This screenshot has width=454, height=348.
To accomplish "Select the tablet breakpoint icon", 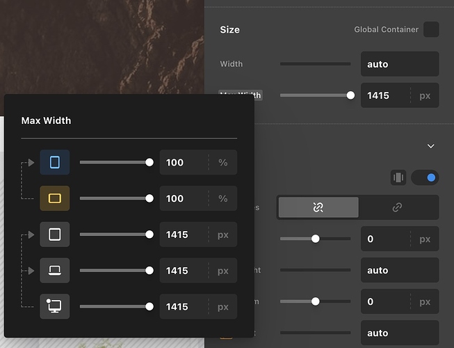I will [x=55, y=235].
